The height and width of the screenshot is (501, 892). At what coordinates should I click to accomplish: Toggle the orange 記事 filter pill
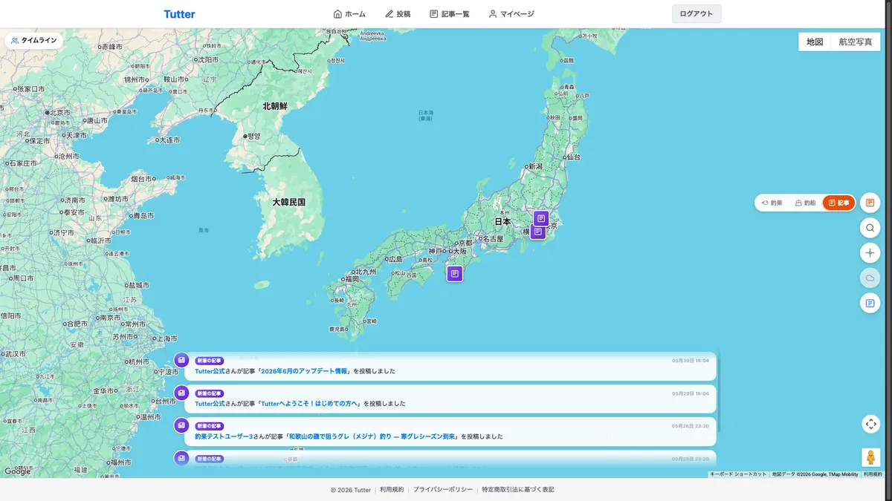coord(838,203)
